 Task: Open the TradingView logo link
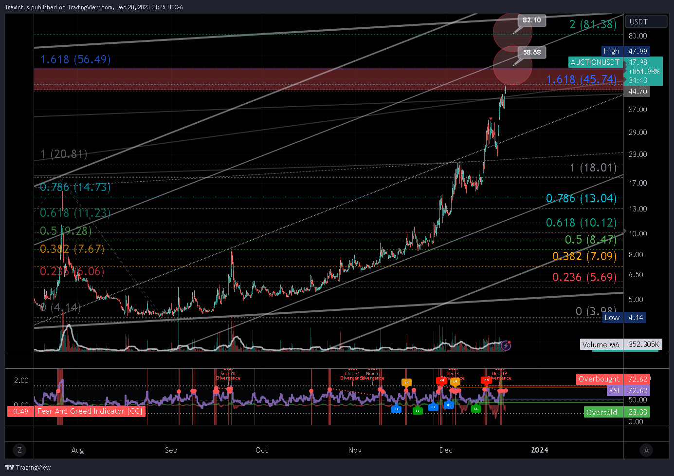28,467
